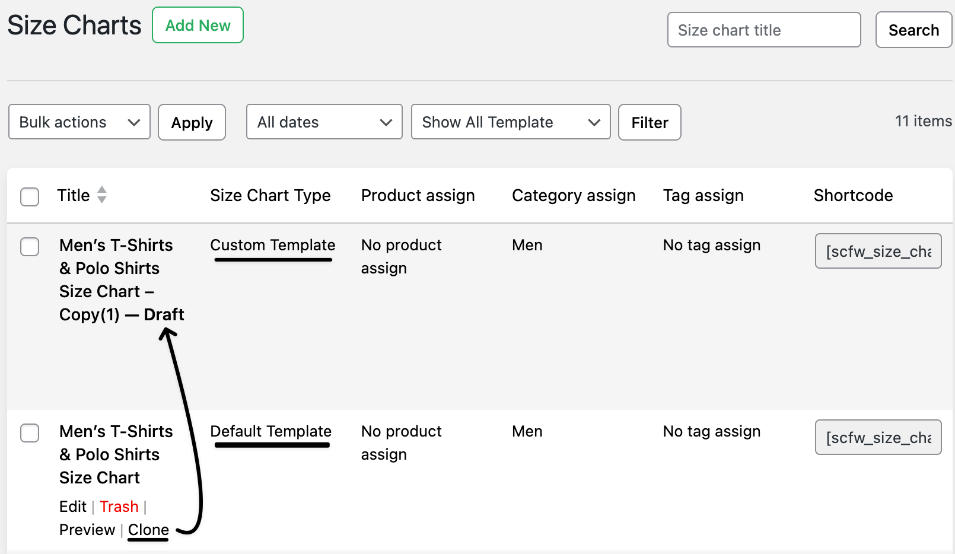
Task: Click the Edit link under the size chart
Action: click(73, 507)
